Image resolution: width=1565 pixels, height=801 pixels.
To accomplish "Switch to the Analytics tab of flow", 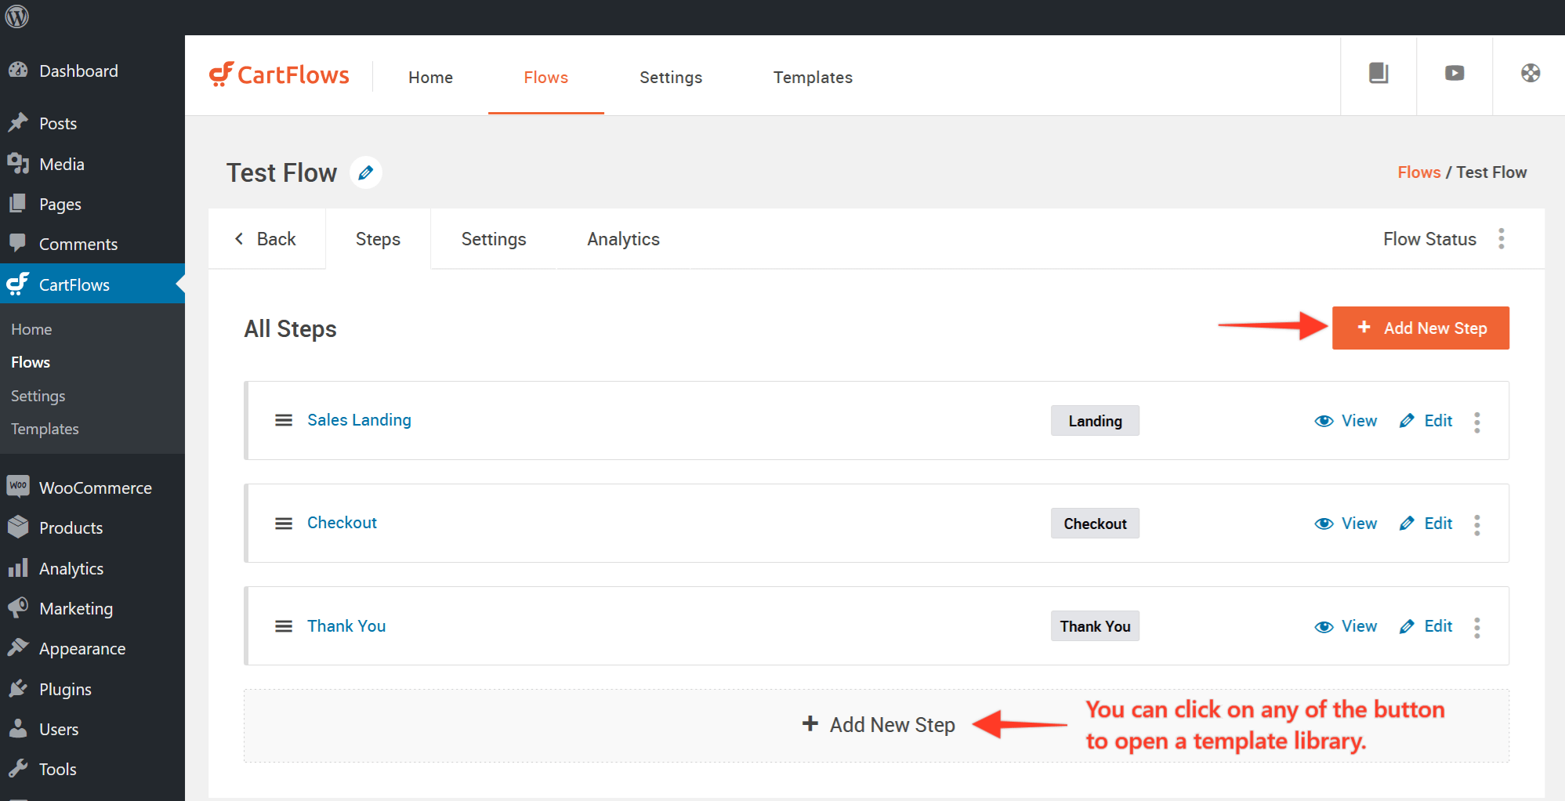I will pyautogui.click(x=623, y=239).
